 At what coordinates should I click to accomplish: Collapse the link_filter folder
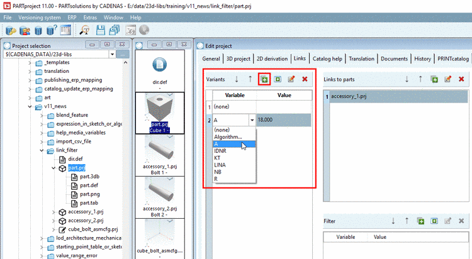(42, 150)
